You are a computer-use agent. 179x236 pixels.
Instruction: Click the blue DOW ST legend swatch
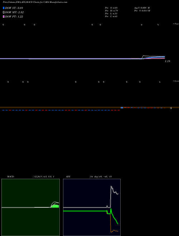click(x=4, y=8)
